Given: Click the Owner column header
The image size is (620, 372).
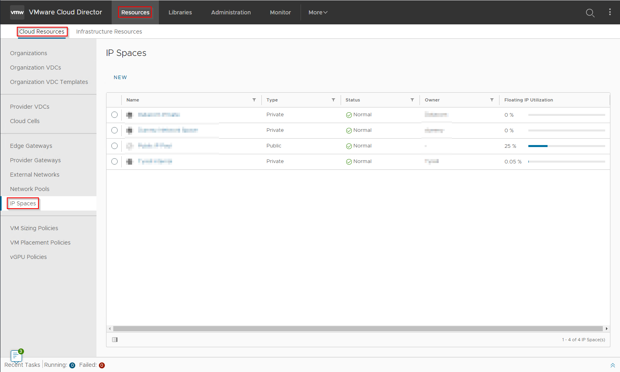Looking at the screenshot, I should pyautogui.click(x=432, y=100).
